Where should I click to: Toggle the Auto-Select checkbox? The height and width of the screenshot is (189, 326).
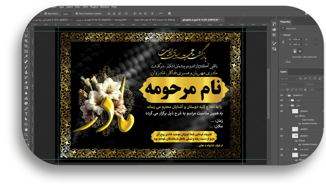coord(46,13)
